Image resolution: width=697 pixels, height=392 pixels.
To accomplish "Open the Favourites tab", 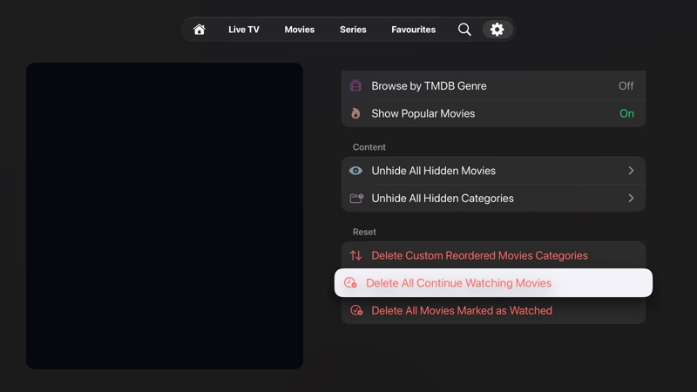I will tap(413, 30).
